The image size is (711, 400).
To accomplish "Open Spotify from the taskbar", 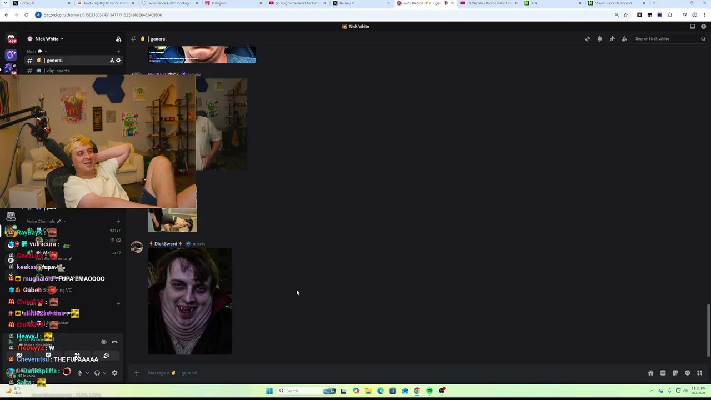I will [429, 391].
